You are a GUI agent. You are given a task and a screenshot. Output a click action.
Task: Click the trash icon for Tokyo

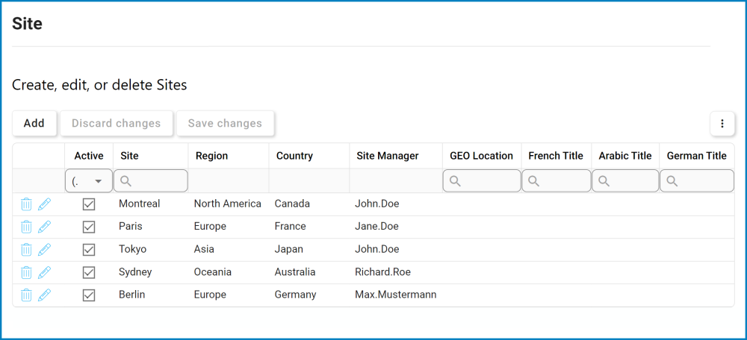point(26,250)
